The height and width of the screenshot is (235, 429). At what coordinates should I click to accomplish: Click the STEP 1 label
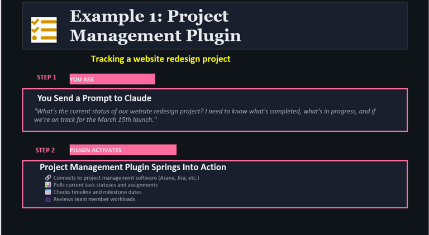46,78
